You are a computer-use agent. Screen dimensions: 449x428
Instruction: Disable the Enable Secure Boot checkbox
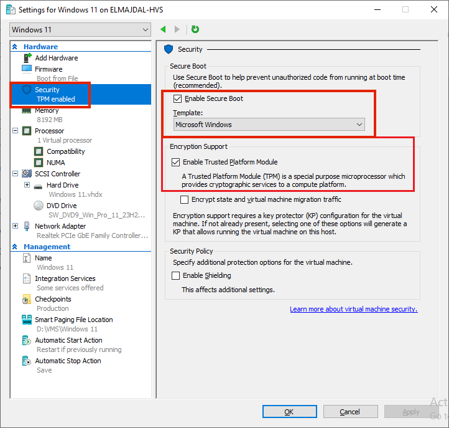[178, 98]
